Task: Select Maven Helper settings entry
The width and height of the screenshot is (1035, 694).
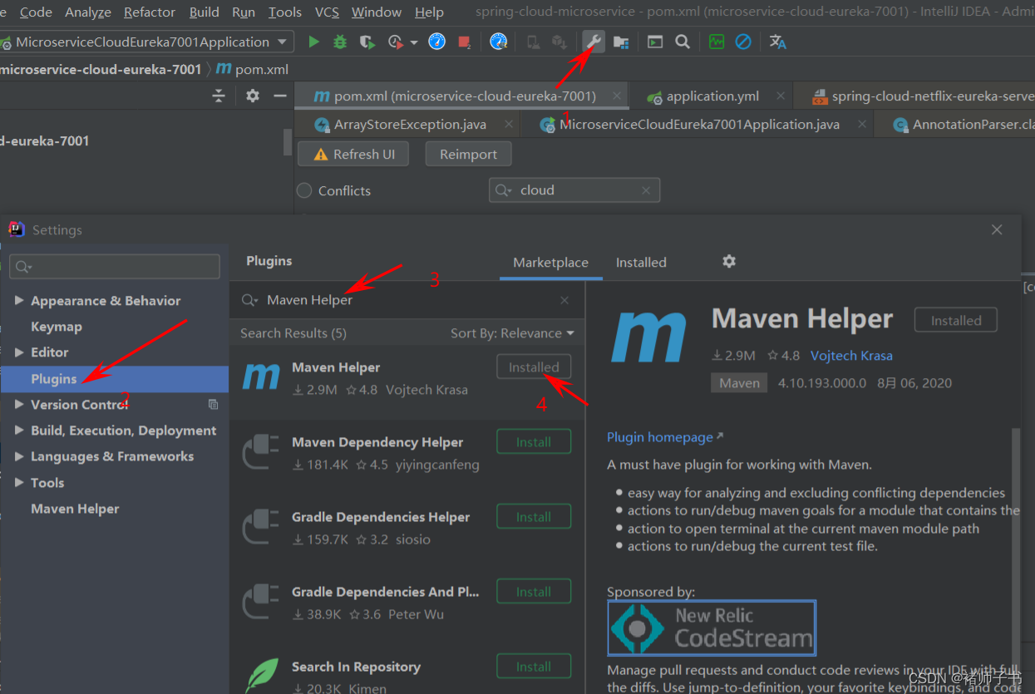Action: pos(75,509)
